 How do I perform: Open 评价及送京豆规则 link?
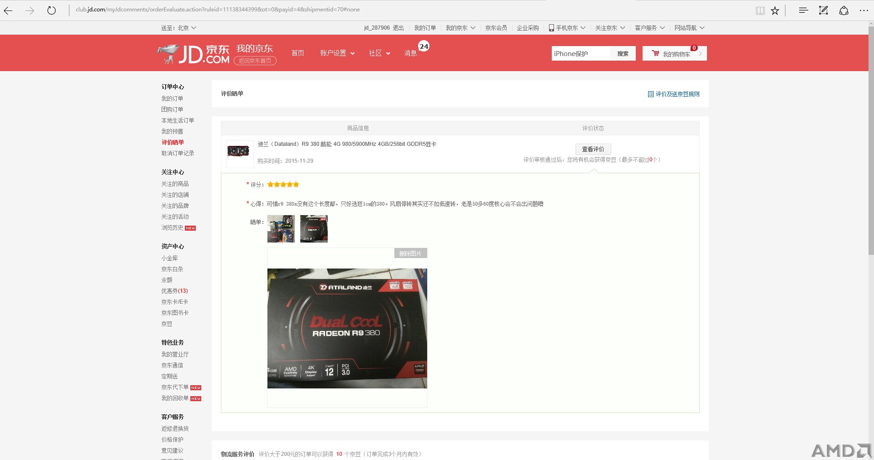(x=677, y=94)
